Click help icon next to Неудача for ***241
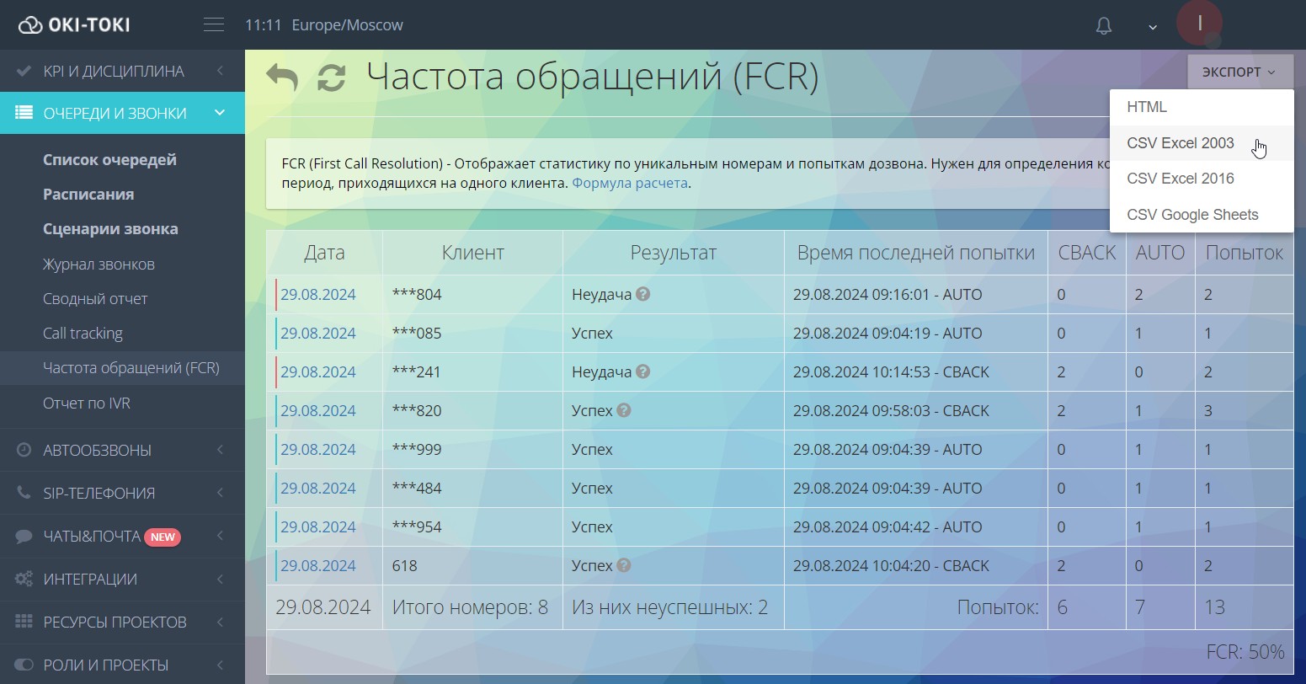 tap(643, 371)
